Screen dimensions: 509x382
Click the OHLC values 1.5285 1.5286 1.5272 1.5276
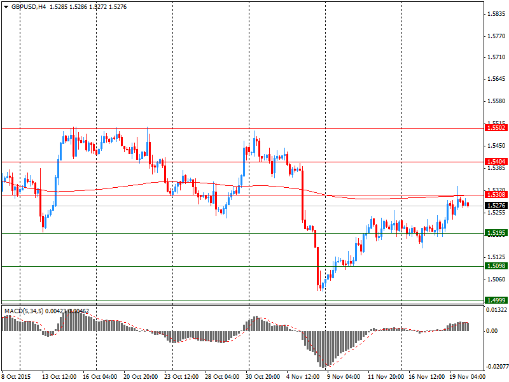(x=88, y=7)
